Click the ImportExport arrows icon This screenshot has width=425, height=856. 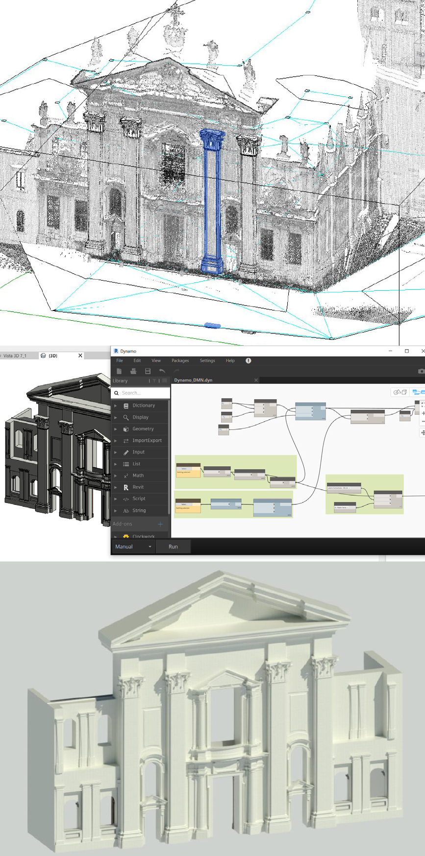tap(126, 441)
